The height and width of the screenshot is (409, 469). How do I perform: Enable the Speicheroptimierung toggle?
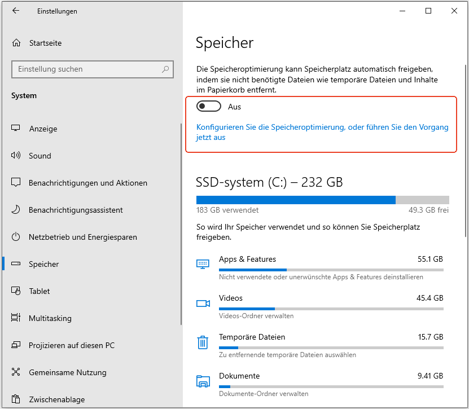(208, 106)
